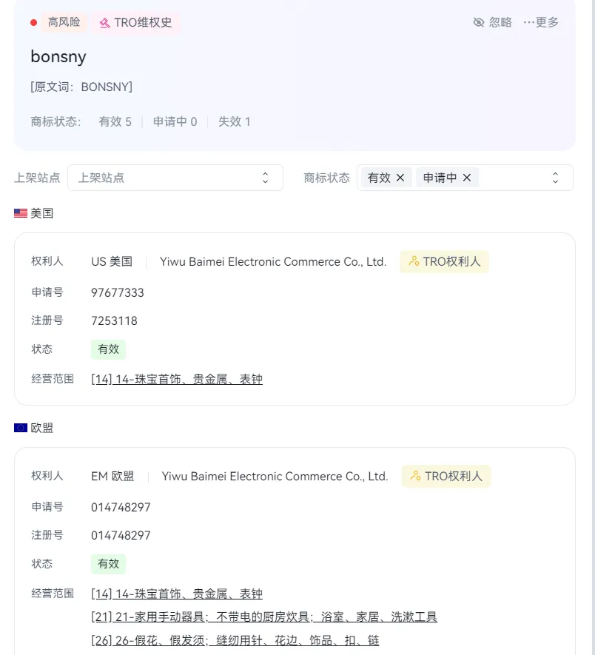Click Yiwu Baimei owner name in EU card
The width and height of the screenshot is (595, 655).
(x=275, y=476)
